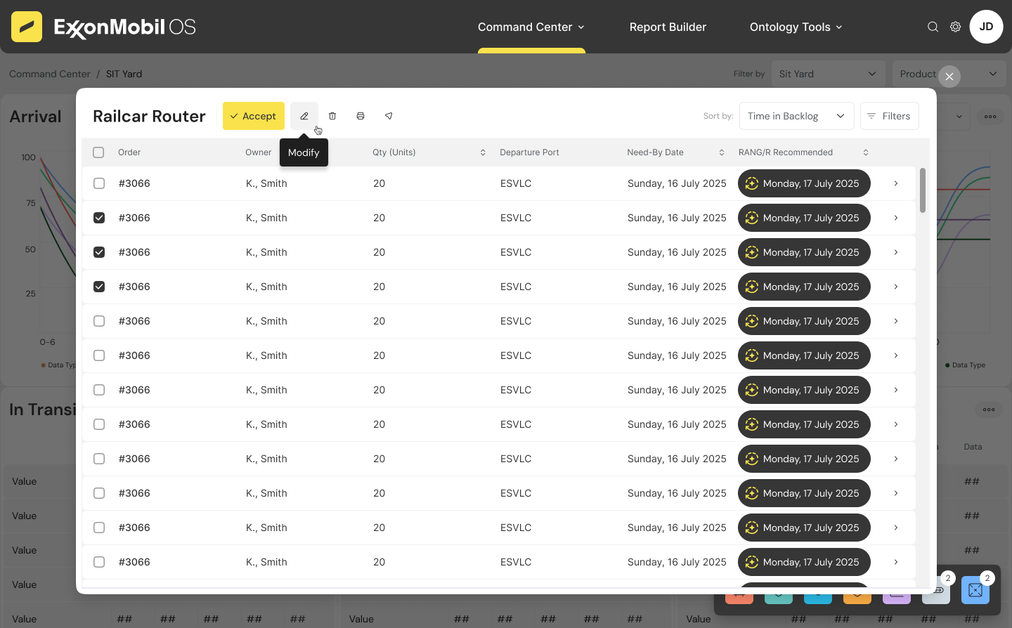The width and height of the screenshot is (1012, 628).
Task: Open the Time in Backlog sort dropdown
Action: 796,116
